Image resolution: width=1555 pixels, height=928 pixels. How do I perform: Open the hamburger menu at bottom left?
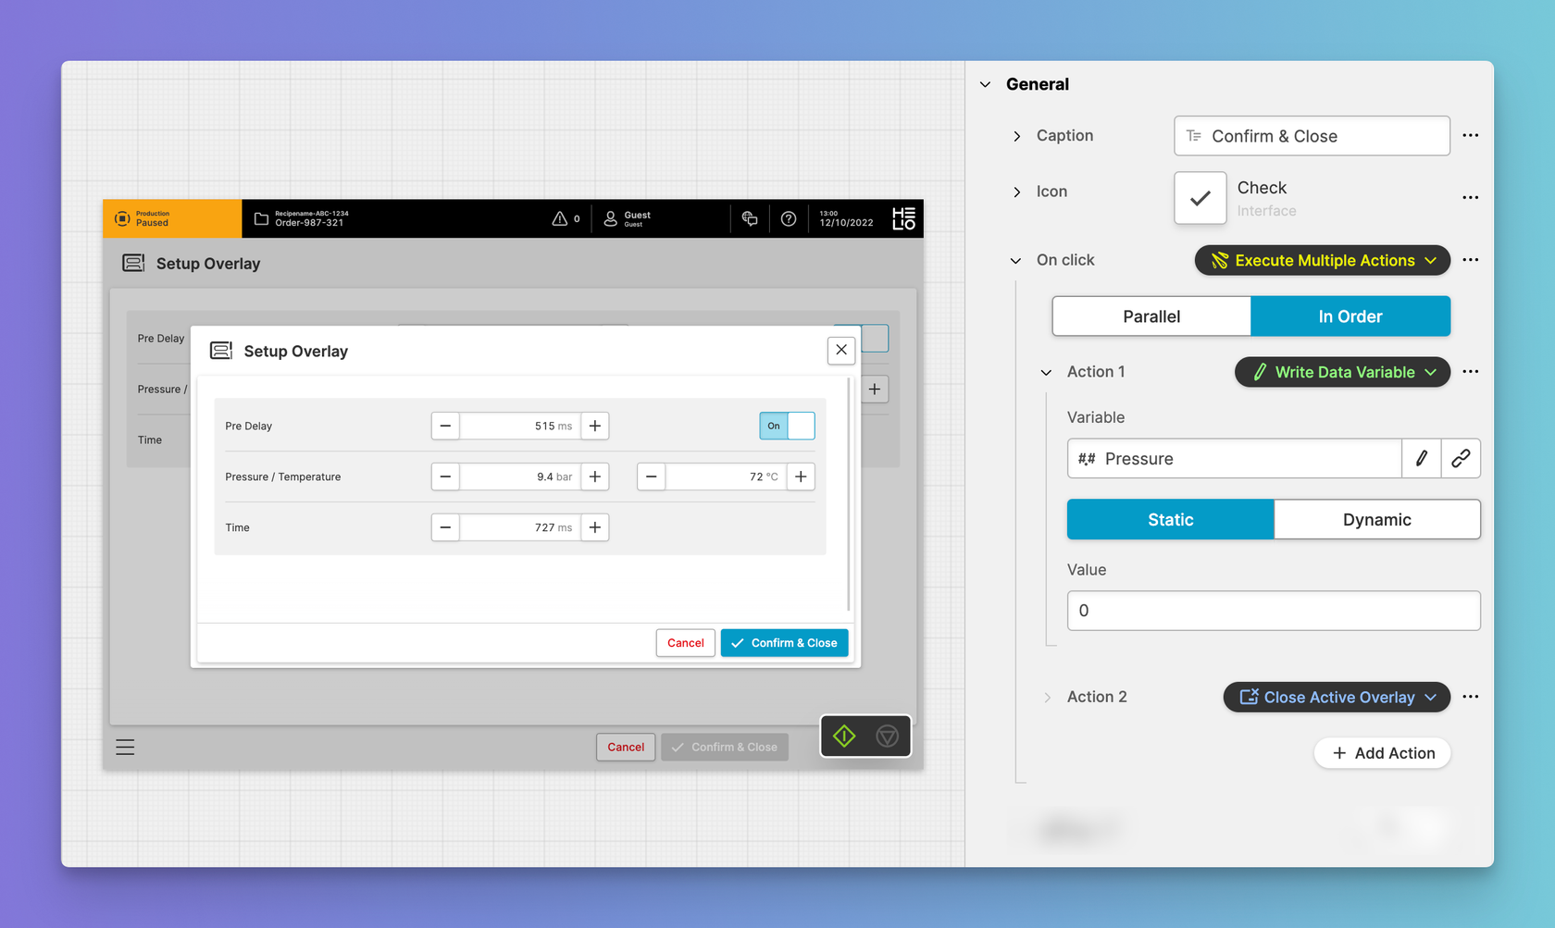pyautogui.click(x=125, y=747)
